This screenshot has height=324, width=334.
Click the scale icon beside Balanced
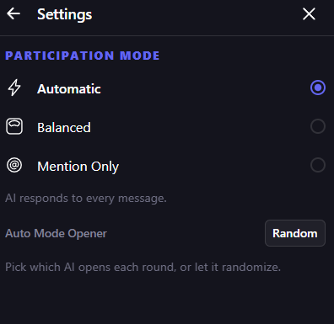(14, 126)
